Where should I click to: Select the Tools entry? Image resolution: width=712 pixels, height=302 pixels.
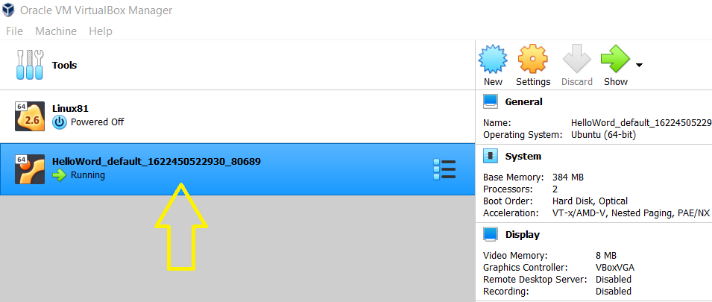click(238, 65)
